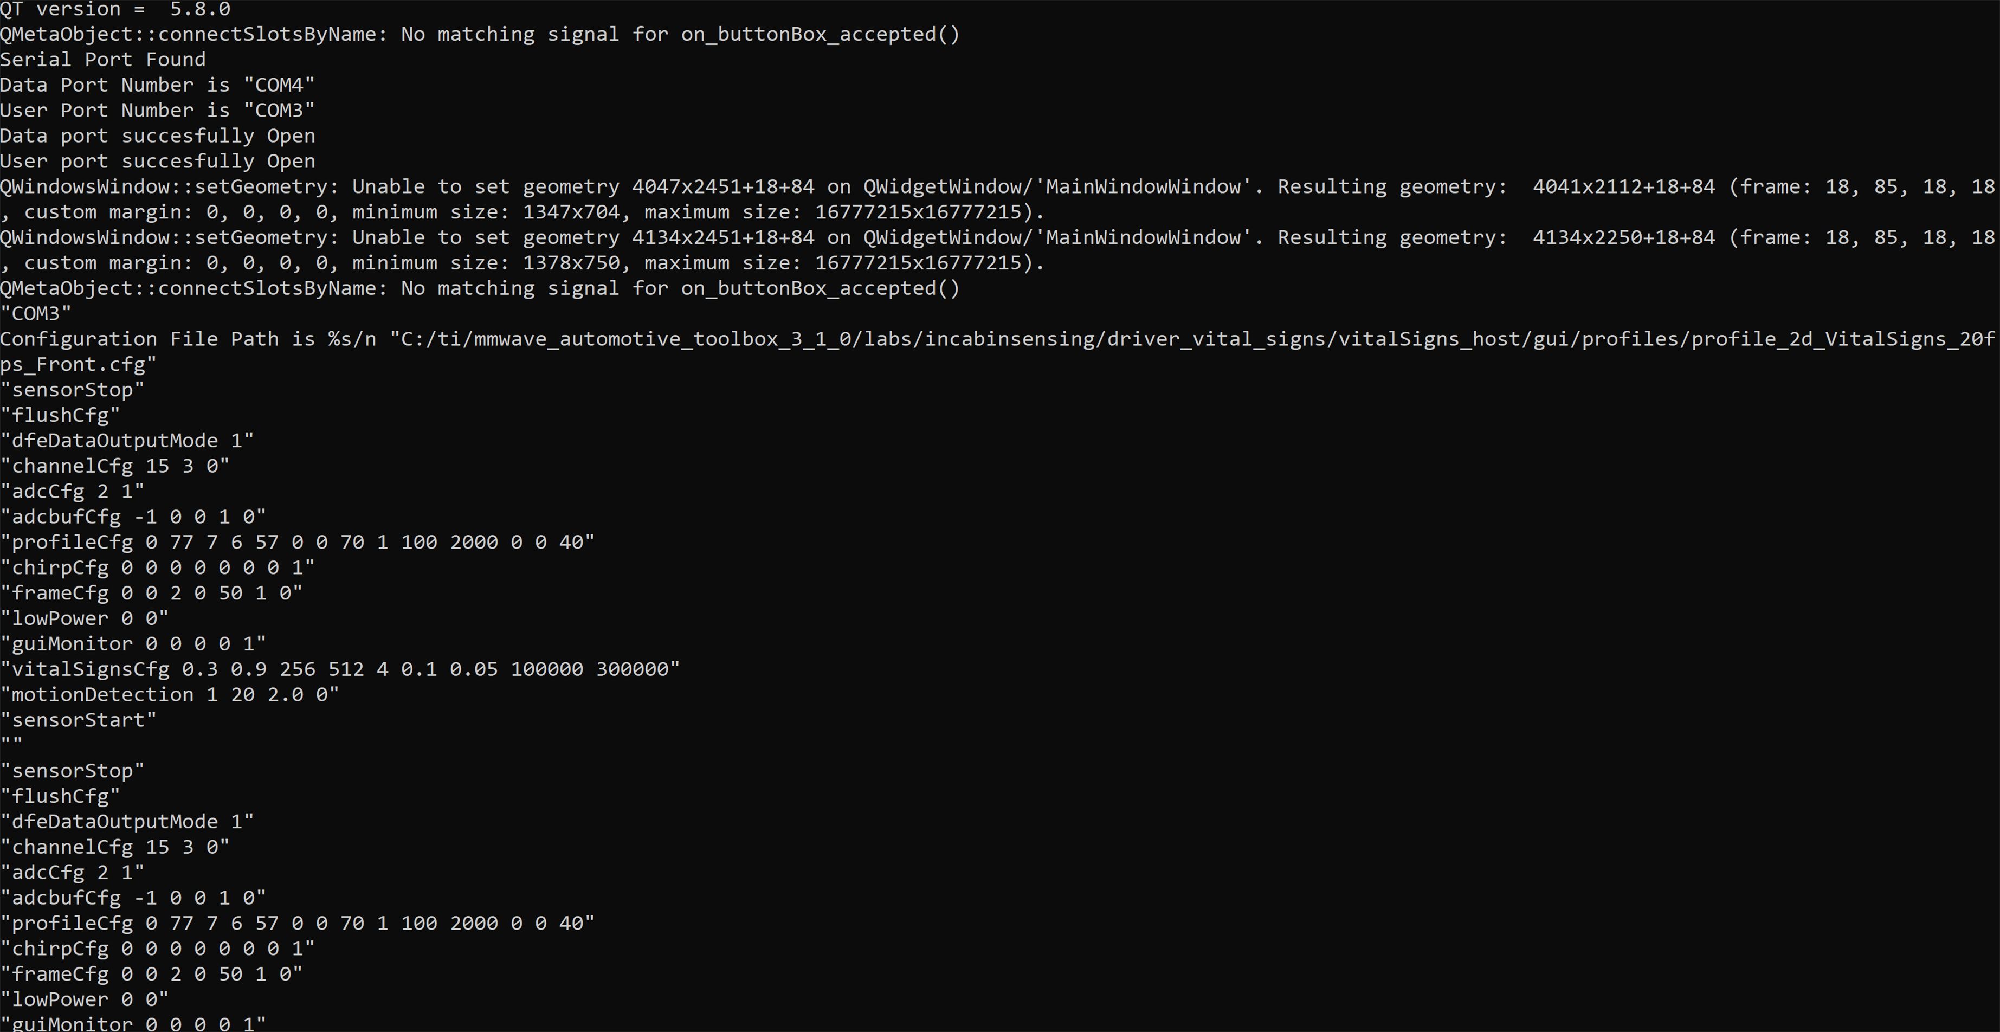
Task: Click the "Data port succesfully Open" line
Action: click(158, 136)
